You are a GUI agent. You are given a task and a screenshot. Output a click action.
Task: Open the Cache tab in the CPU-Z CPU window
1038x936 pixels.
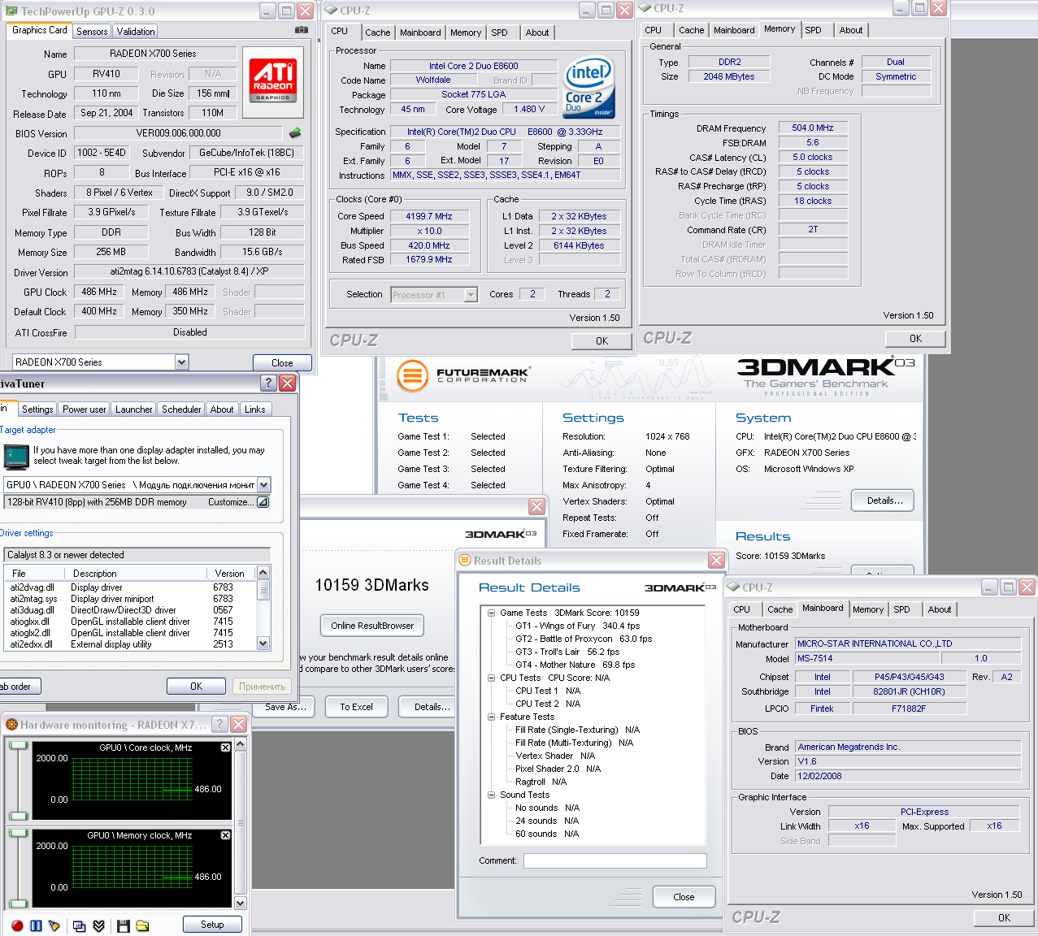(x=377, y=32)
